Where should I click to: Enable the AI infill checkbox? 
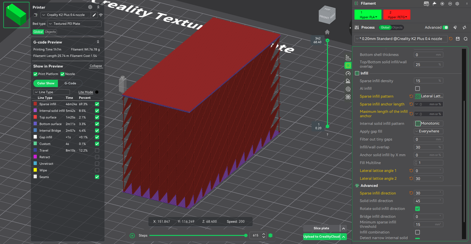[417, 89]
